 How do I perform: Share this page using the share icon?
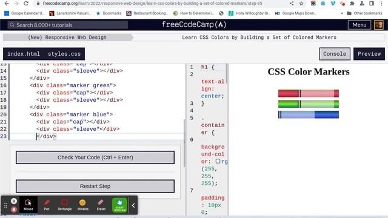pyautogui.click(x=292, y=4)
